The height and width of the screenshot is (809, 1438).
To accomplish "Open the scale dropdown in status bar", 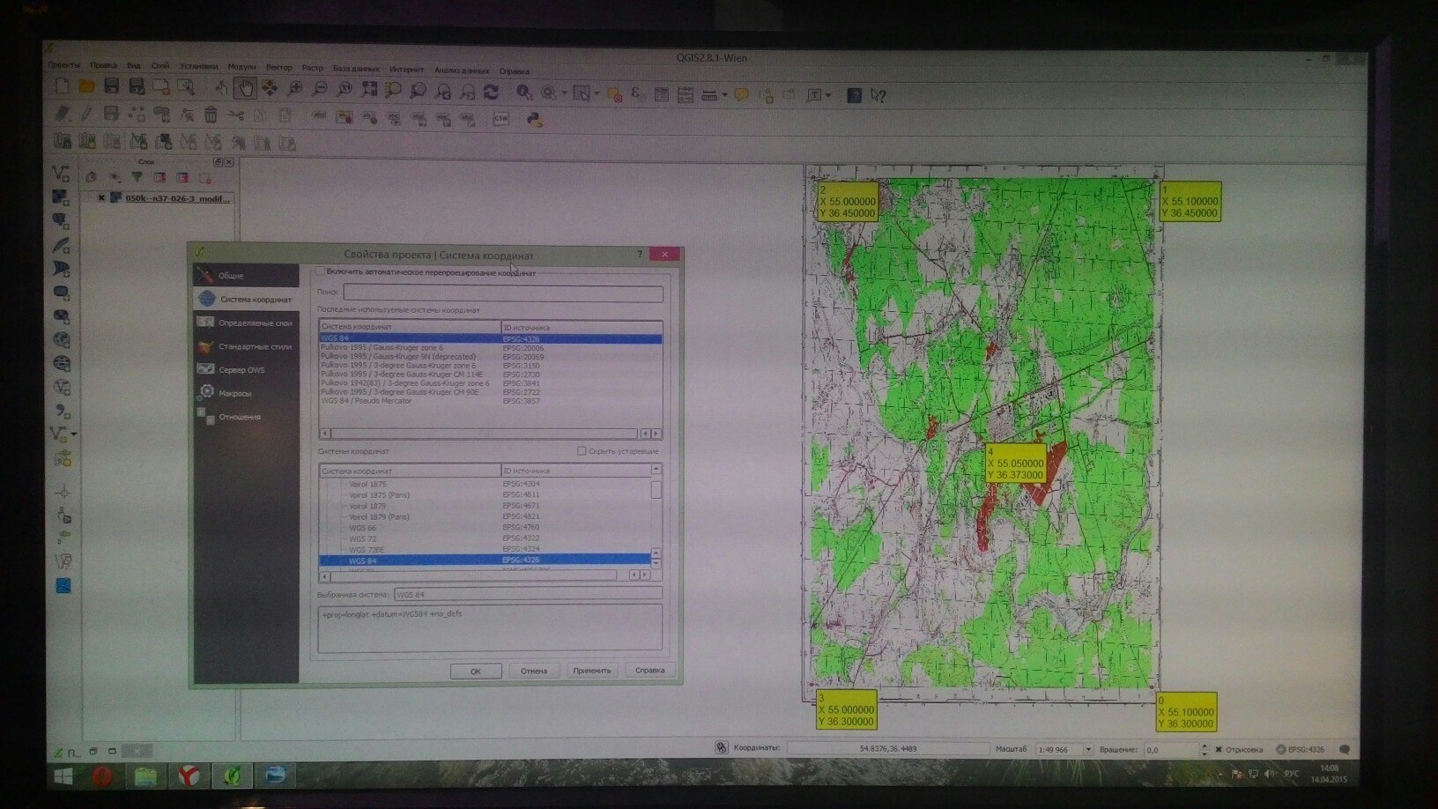I will pyautogui.click(x=1088, y=749).
